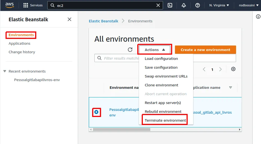Open Change history in the sidebar
Image resolution: width=261 pixels, height=144 pixels.
[x=22, y=52]
